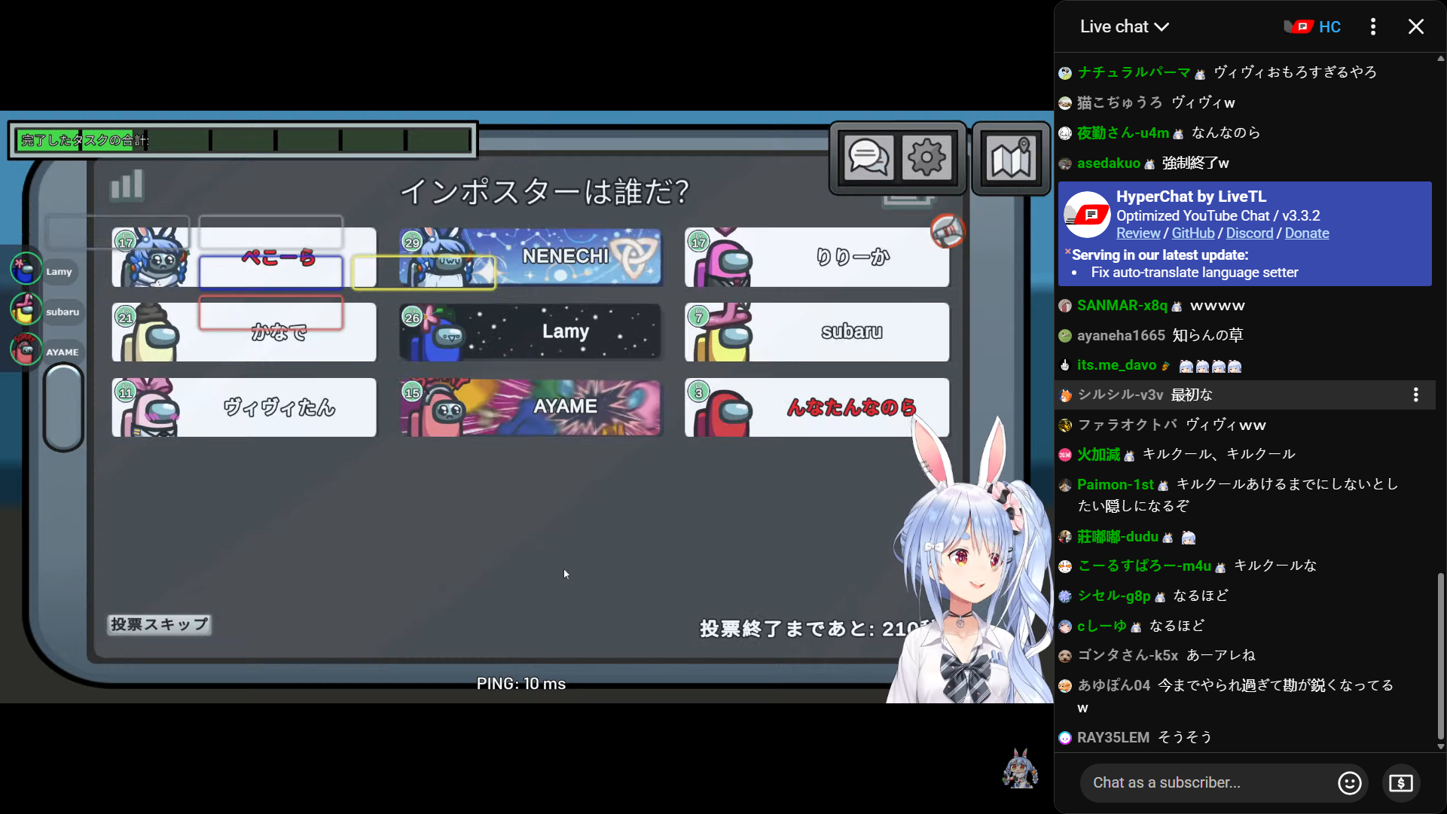Open the HyperChat GitHub link
This screenshot has height=814, width=1447.
pos(1193,233)
